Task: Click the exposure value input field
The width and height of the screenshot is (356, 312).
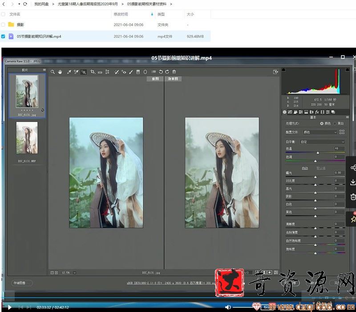Action: tap(339, 173)
